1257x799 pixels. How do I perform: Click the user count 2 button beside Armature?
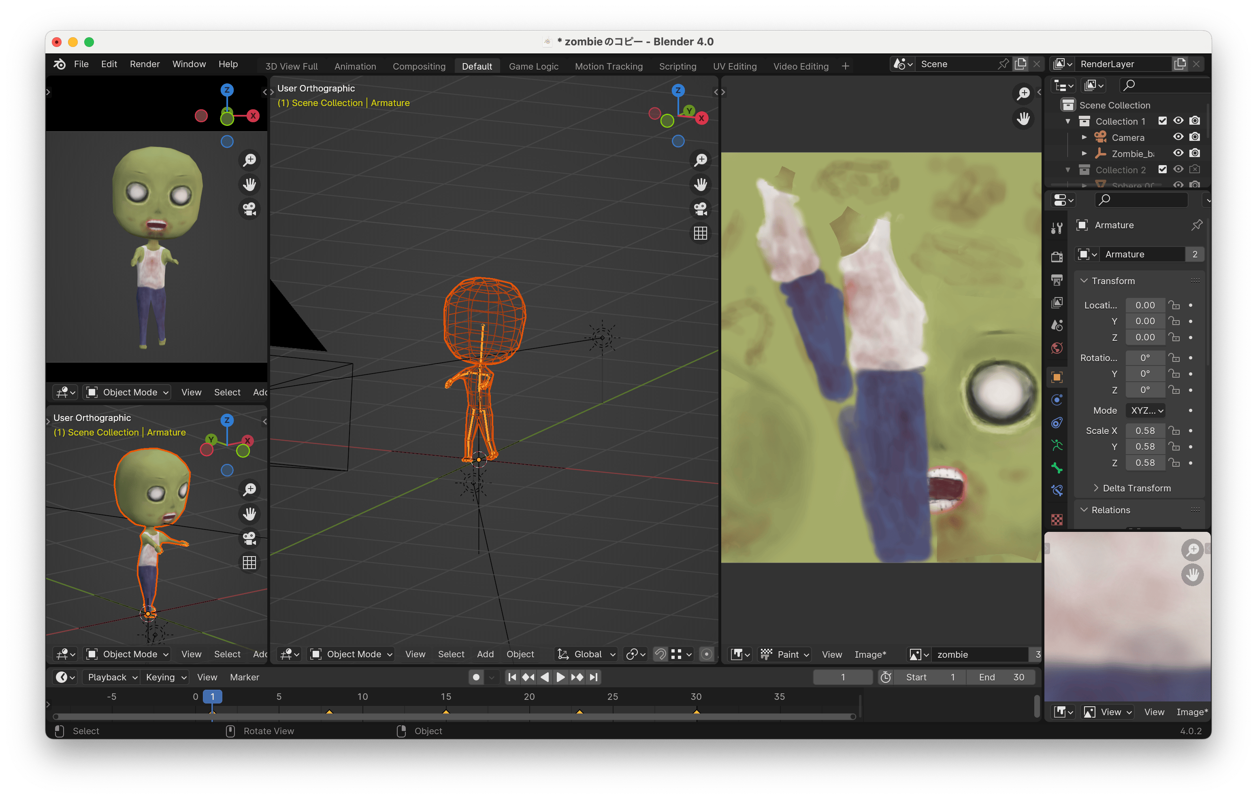click(x=1194, y=254)
